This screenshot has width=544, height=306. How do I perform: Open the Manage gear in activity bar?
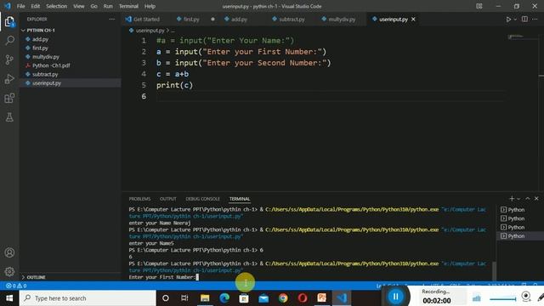click(x=9, y=271)
